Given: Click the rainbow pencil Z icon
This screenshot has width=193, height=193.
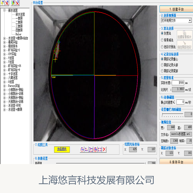Looking at the screenshot, I should (13, 3).
